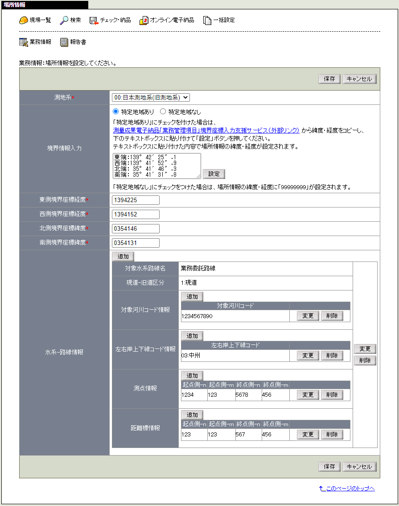Open 一括設定 menu item

pyautogui.click(x=224, y=20)
